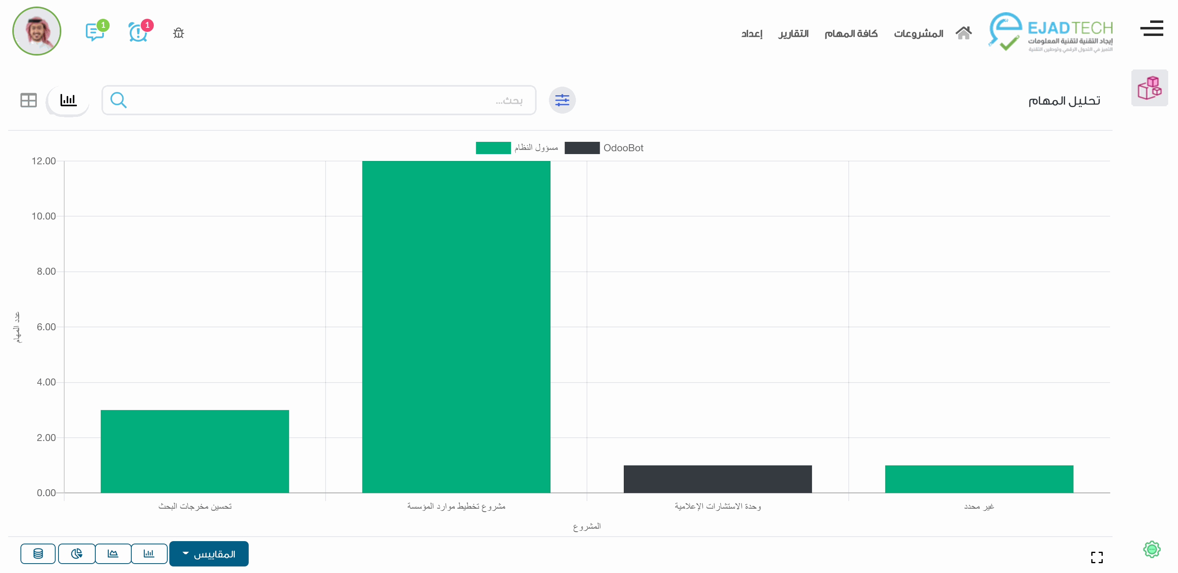Screen dimensions: 1178x573
Task: Open the المقاييس measures dropdown
Action: point(209,554)
